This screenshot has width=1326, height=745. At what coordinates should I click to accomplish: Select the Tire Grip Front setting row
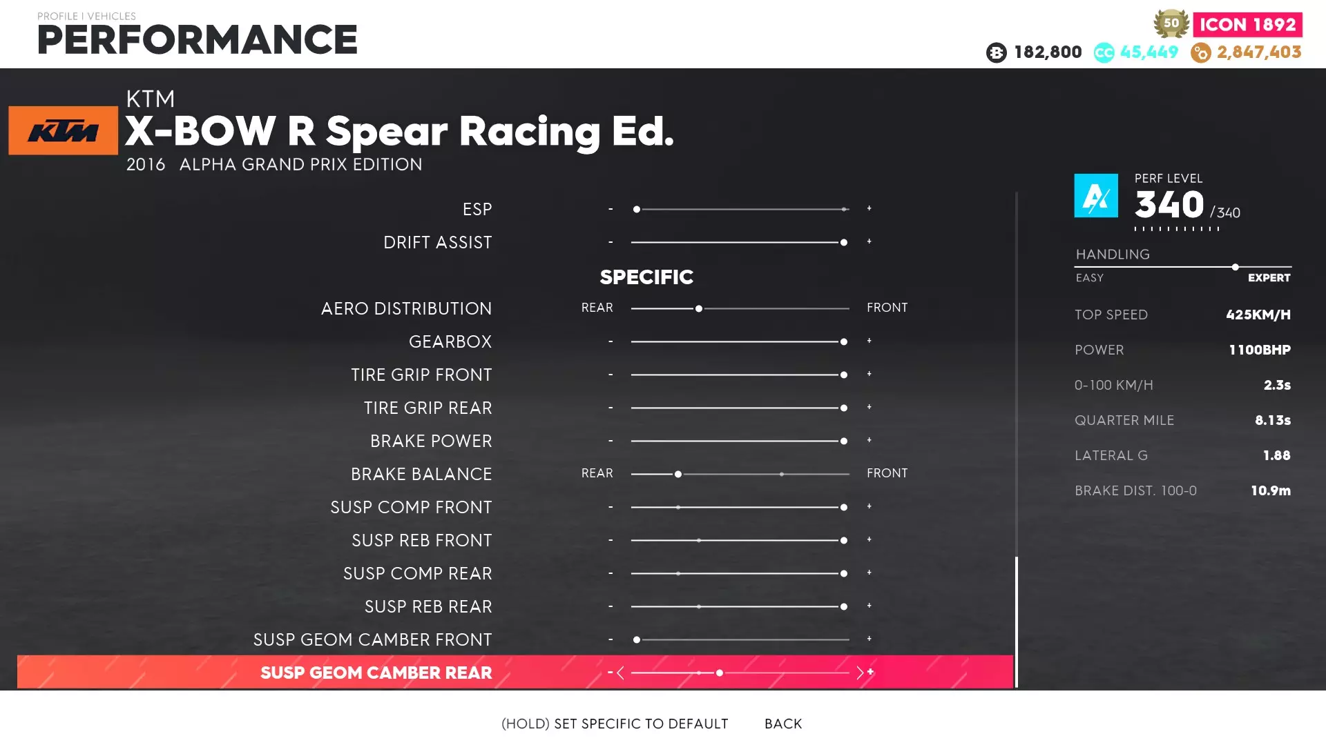[x=421, y=375]
